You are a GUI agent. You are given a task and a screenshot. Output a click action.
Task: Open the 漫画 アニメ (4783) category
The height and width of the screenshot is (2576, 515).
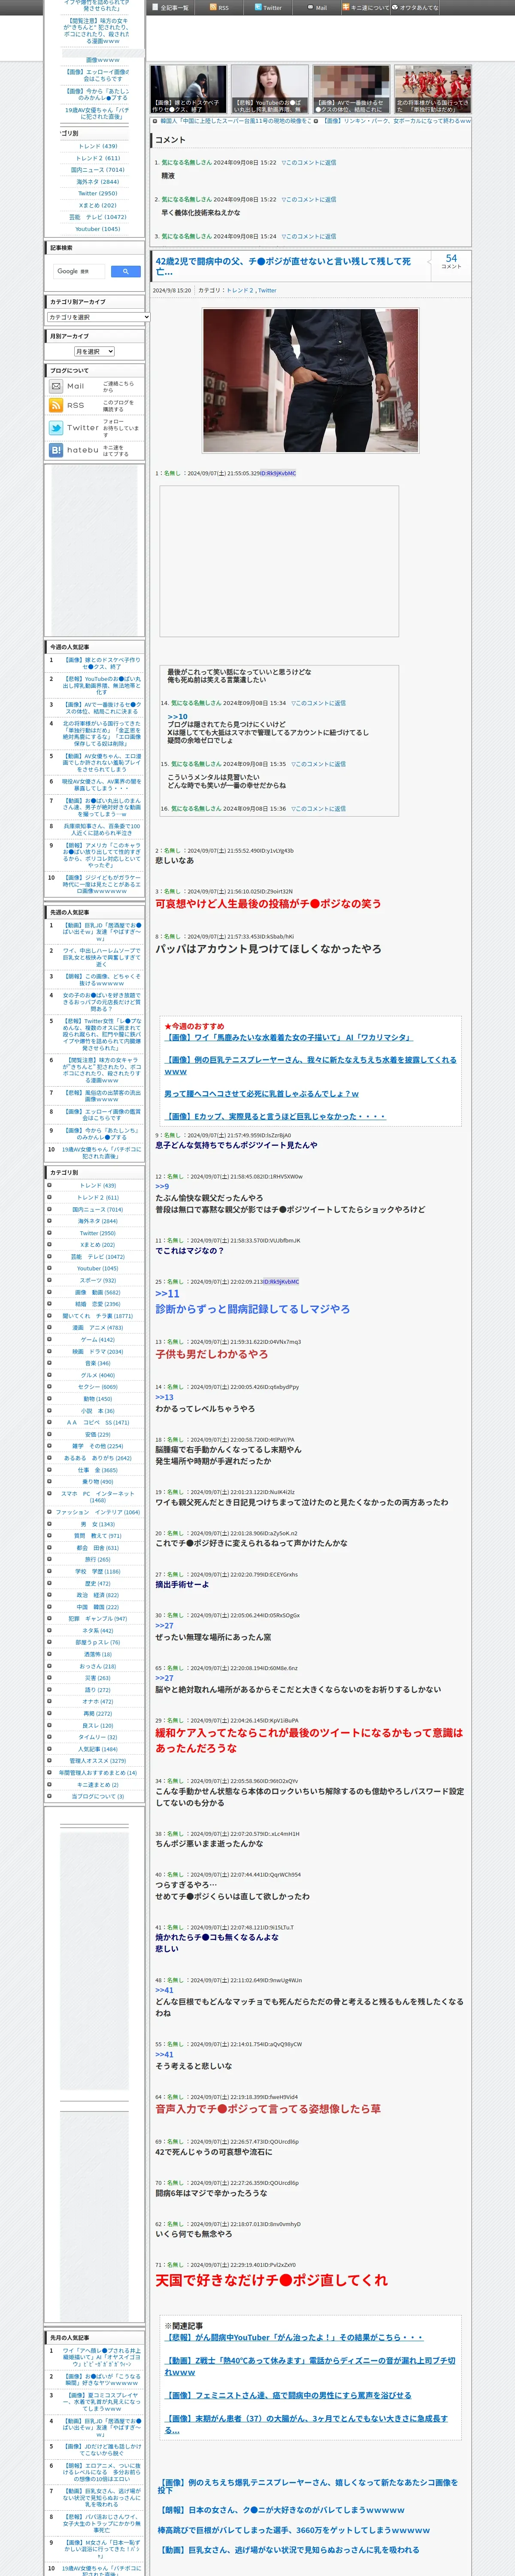97,1328
